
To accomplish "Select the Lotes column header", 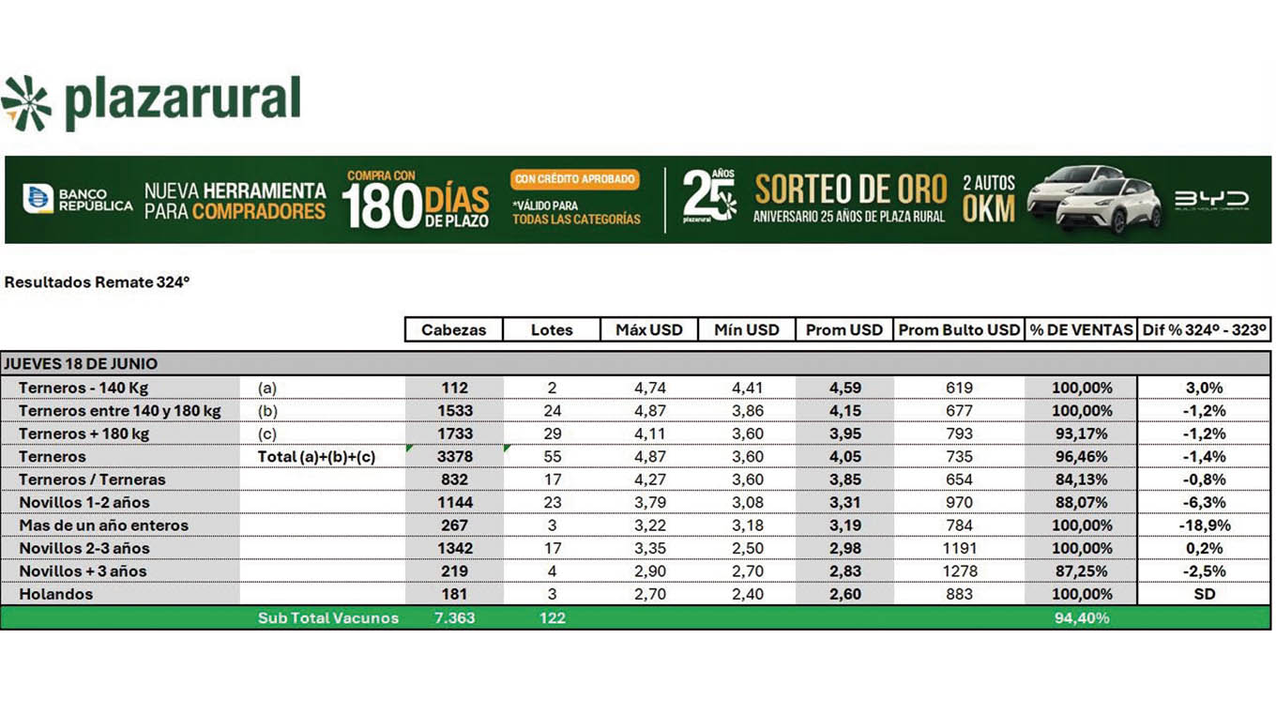I will tap(552, 329).
